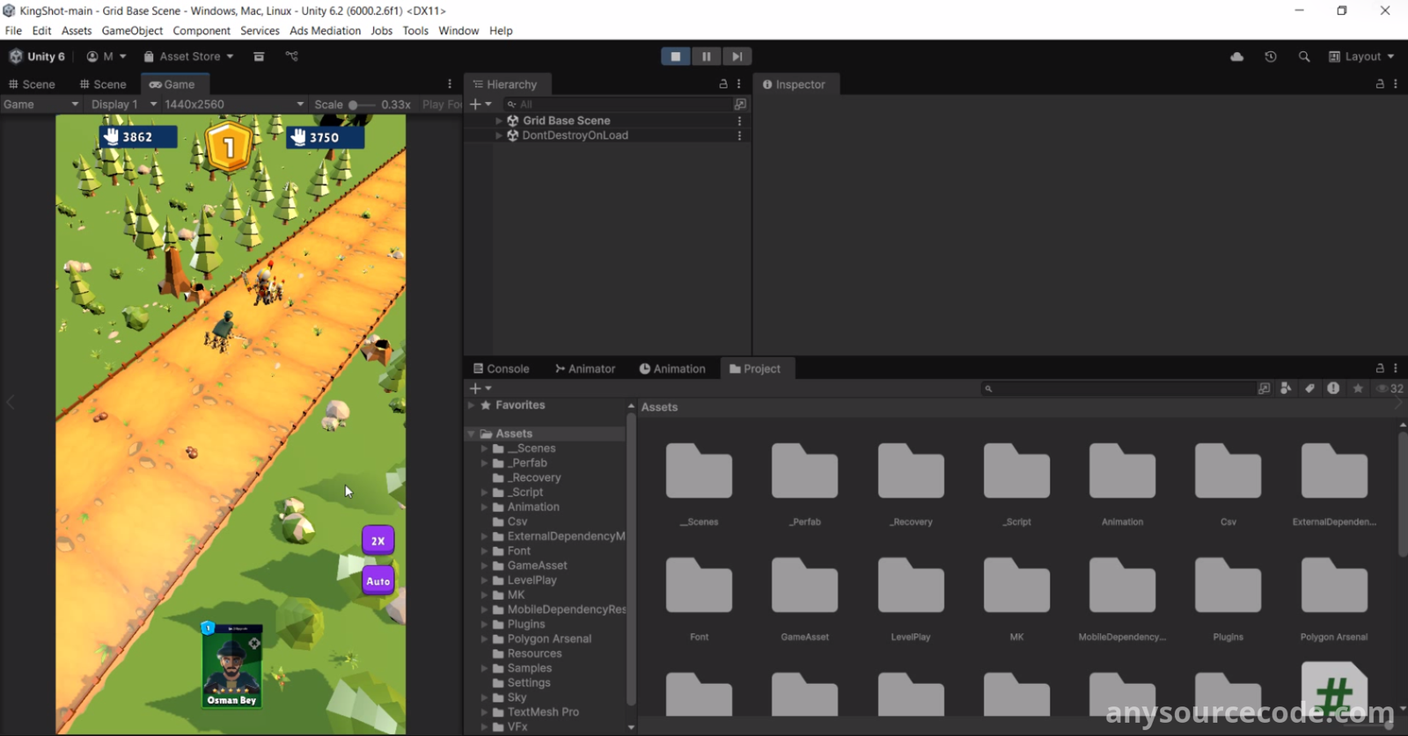1408x736 pixels.
Task: Toggle the Hierarchy panel lock
Action: (722, 84)
